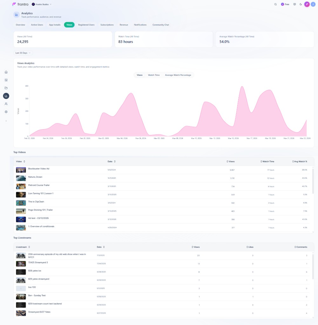This screenshot has width=318, height=325.
Task: Click the search magnifier icon
Action: [275, 4]
